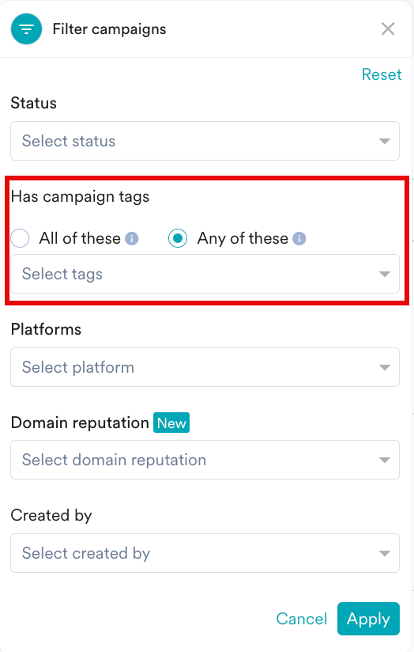Screen dimensions: 414x652
Task: Click the status dropdown arrow
Action: (x=385, y=142)
